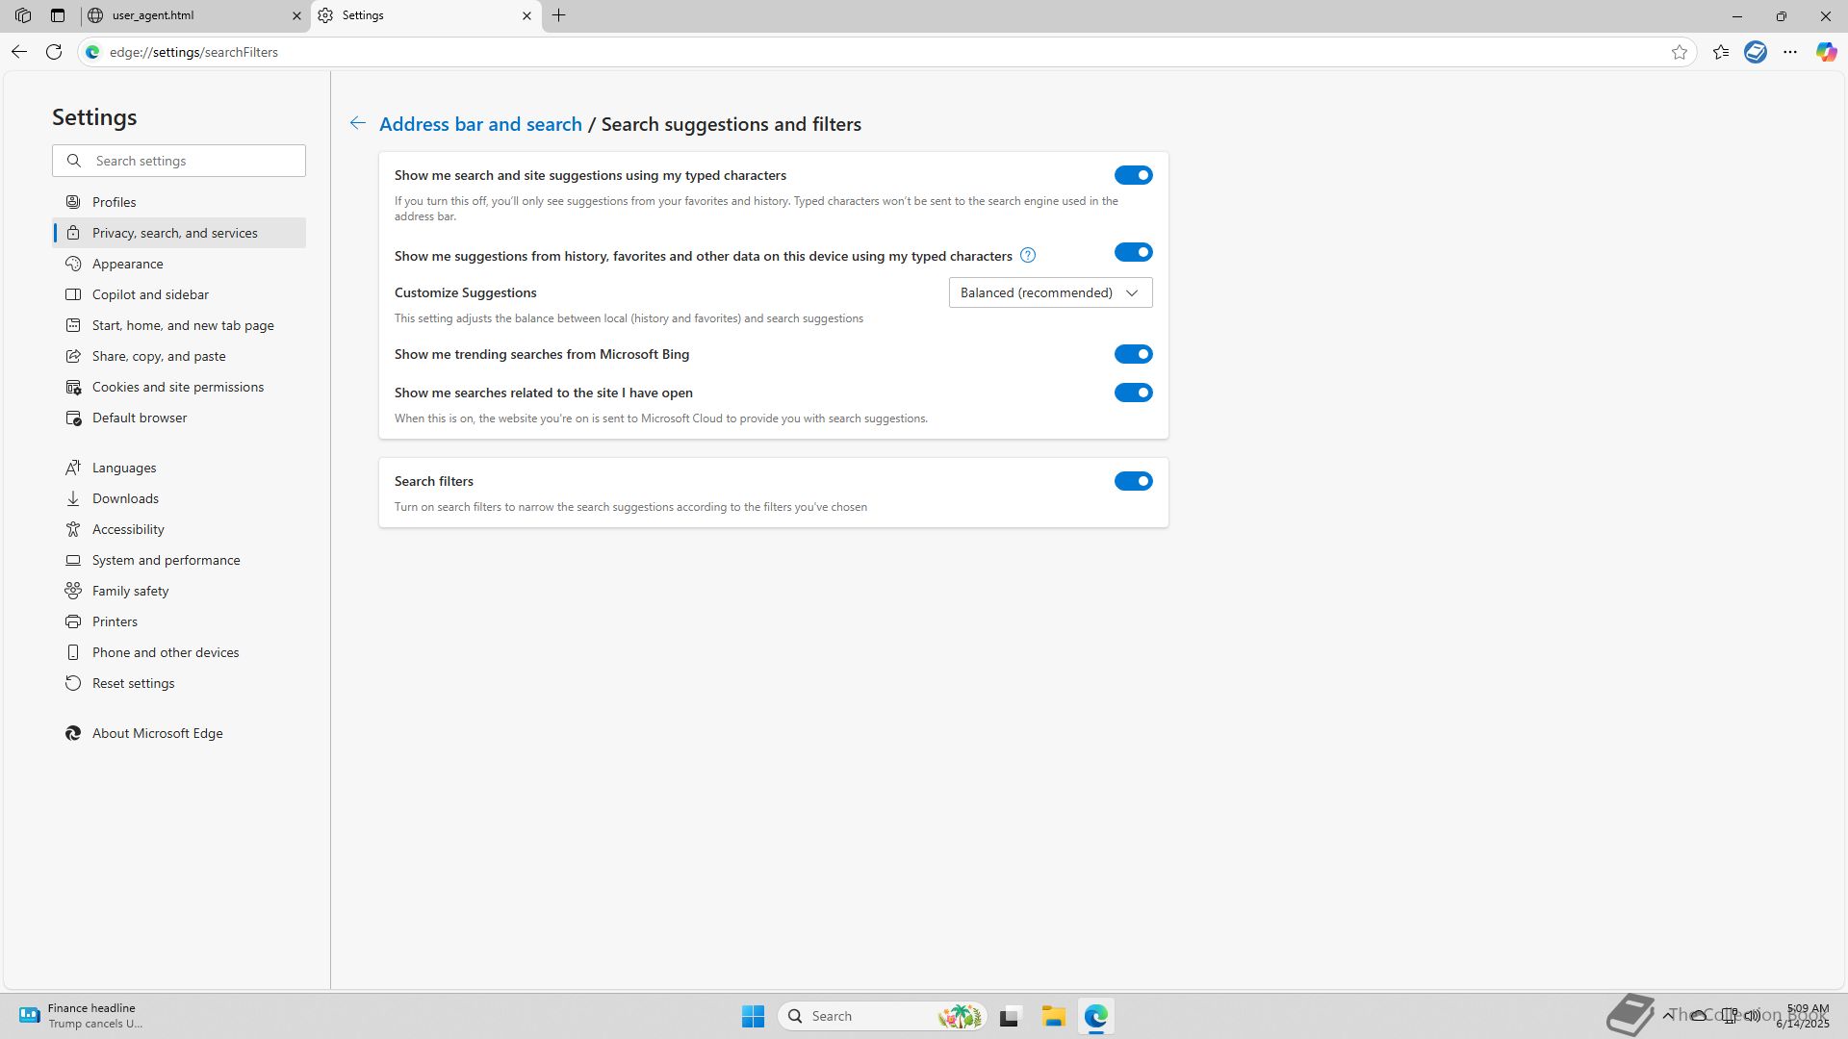Screen dimensions: 1848x1039
Task: Expand the system tray hidden icons chevron
Action: [x=1668, y=1015]
